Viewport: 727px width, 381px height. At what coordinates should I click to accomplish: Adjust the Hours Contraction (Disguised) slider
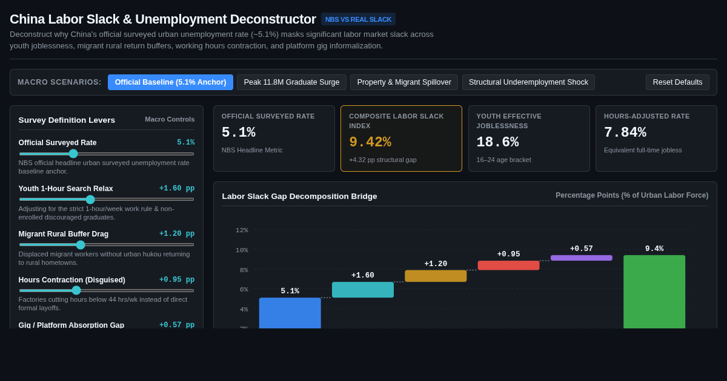tap(107, 290)
